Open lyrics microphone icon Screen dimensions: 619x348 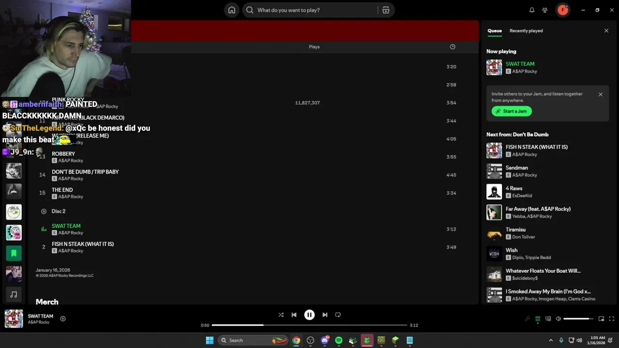[x=528, y=319]
